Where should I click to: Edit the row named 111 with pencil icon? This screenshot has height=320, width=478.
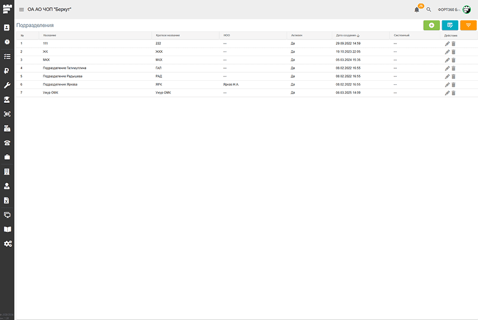click(x=447, y=44)
